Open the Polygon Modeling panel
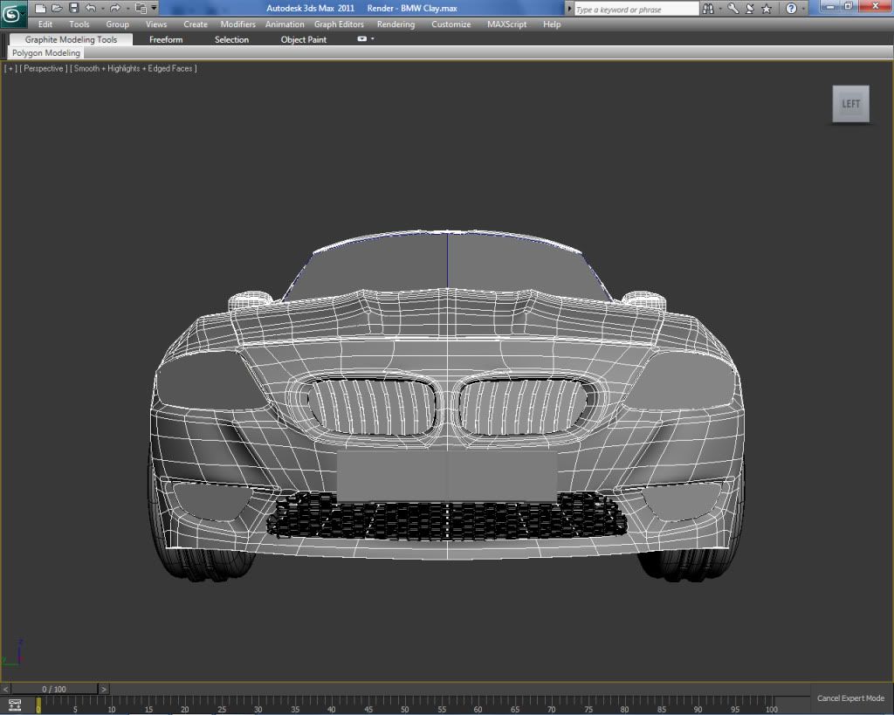Image resolution: width=894 pixels, height=715 pixels. click(46, 52)
